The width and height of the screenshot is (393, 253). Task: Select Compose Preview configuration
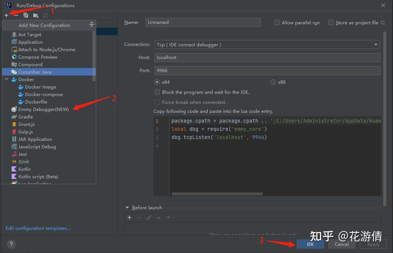[x=49, y=57]
